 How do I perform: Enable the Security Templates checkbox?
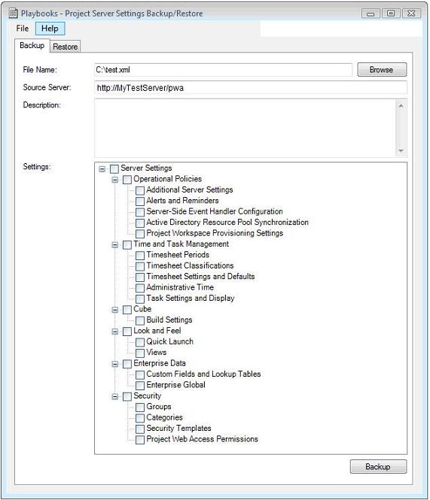coord(140,429)
